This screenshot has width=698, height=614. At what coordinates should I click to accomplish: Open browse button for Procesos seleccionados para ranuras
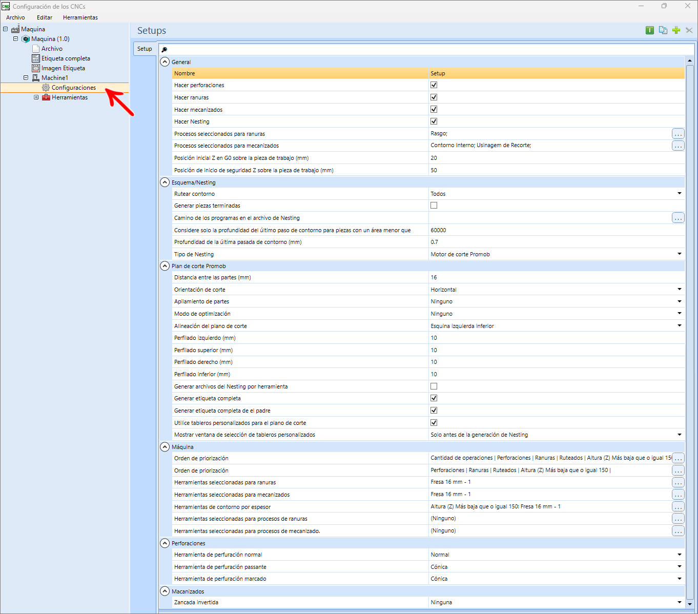click(678, 134)
